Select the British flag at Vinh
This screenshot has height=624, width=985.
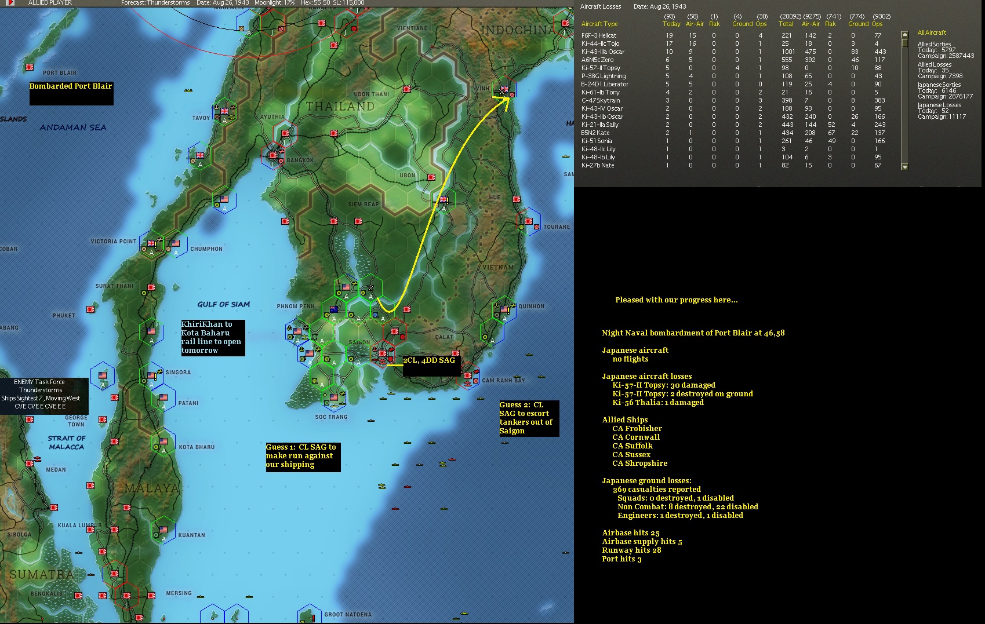click(504, 89)
